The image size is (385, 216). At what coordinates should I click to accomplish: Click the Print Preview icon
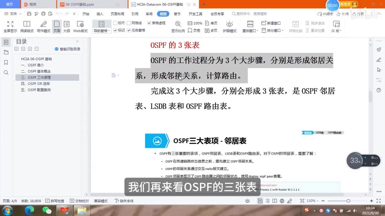coord(51,14)
